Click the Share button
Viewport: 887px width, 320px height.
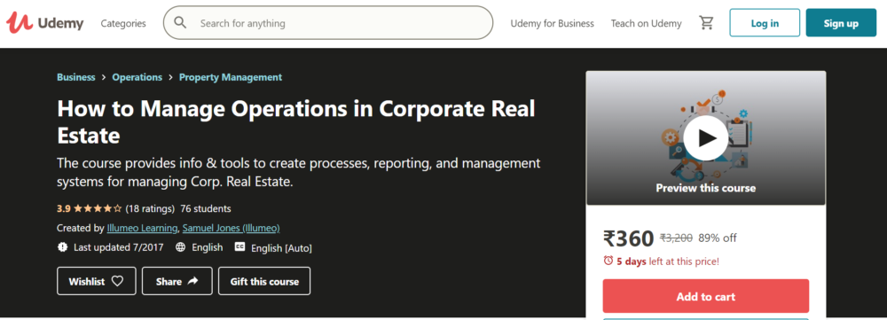tap(177, 281)
